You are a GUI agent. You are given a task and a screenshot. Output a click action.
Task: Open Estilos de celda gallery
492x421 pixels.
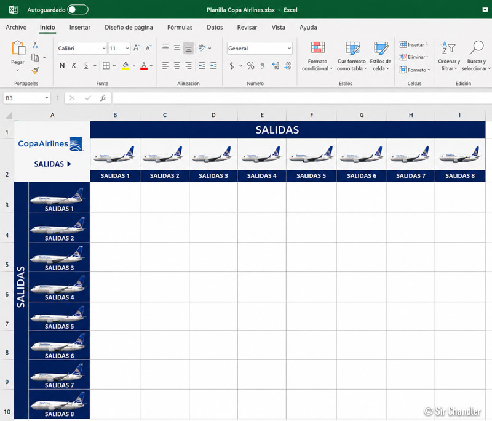tap(380, 57)
